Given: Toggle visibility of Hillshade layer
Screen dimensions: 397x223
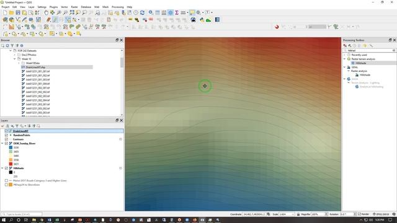Looking at the screenshot, I should pos(6,168).
